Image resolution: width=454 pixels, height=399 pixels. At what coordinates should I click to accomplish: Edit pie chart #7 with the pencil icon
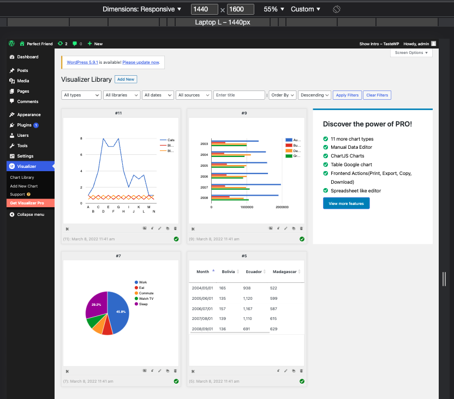pyautogui.click(x=160, y=371)
